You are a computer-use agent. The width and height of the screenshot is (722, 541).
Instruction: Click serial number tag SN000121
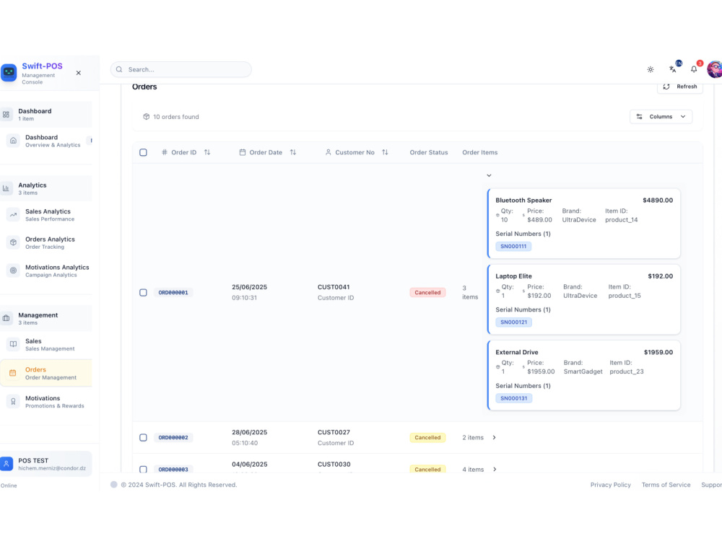514,322
